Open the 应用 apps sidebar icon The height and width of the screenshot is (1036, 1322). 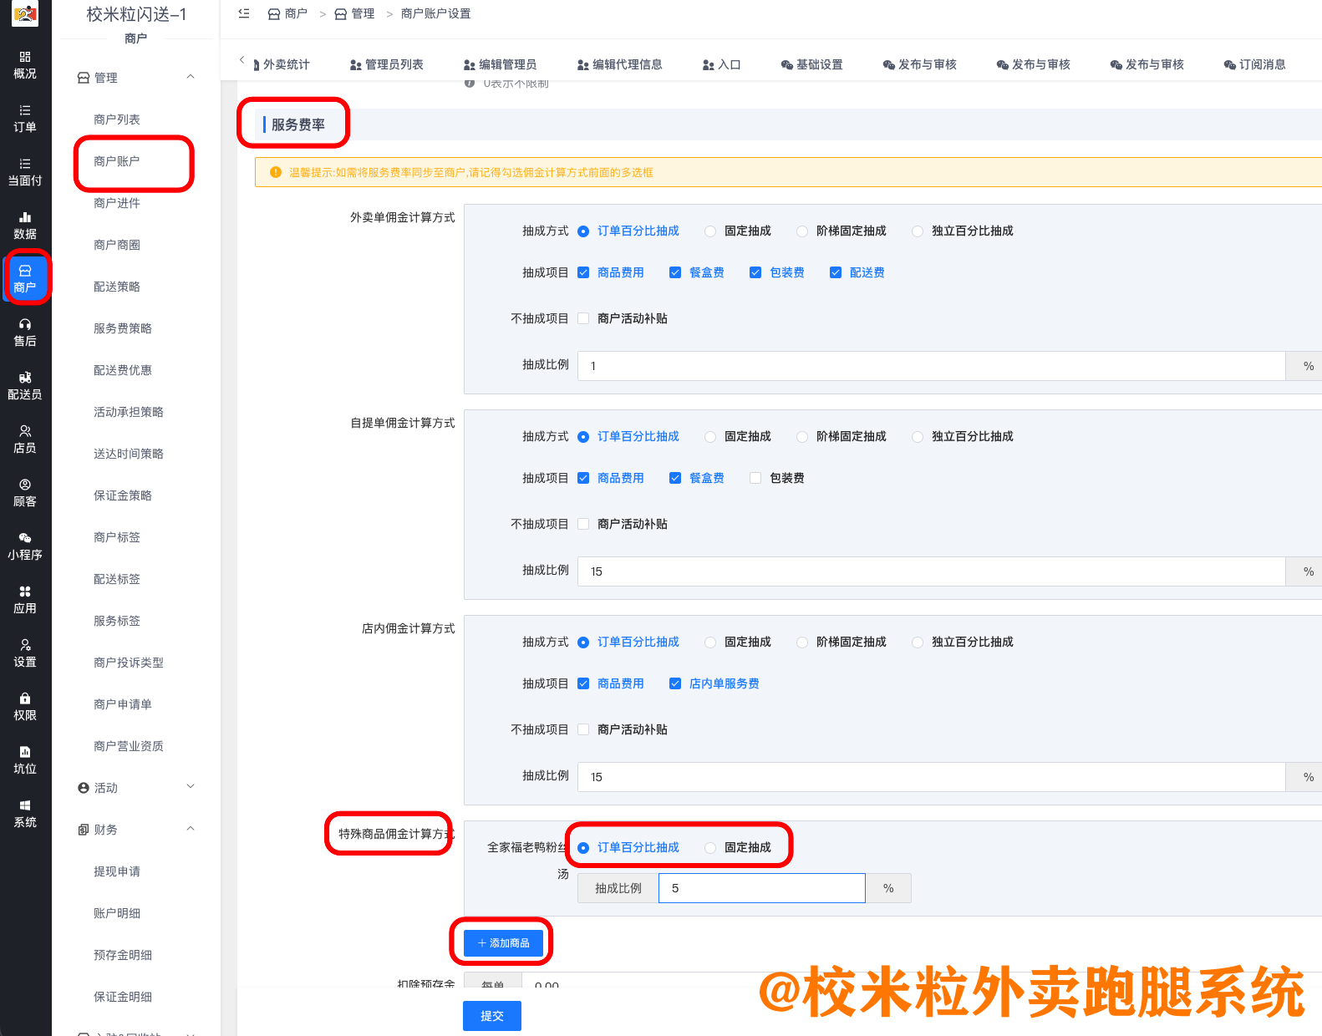[25, 600]
